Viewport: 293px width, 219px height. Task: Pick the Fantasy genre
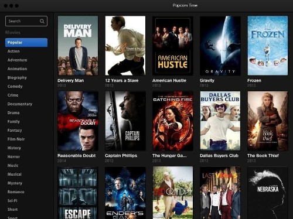click(x=15, y=130)
